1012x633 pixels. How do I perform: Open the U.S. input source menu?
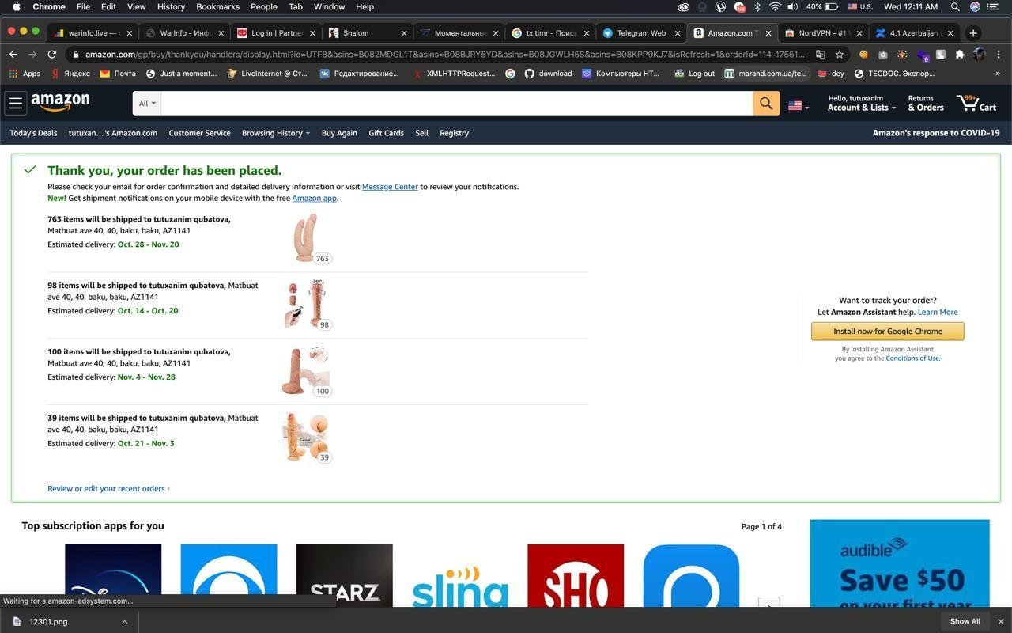pos(859,6)
